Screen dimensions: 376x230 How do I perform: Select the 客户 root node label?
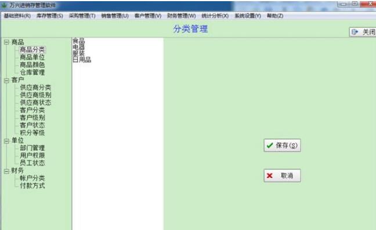17,80
